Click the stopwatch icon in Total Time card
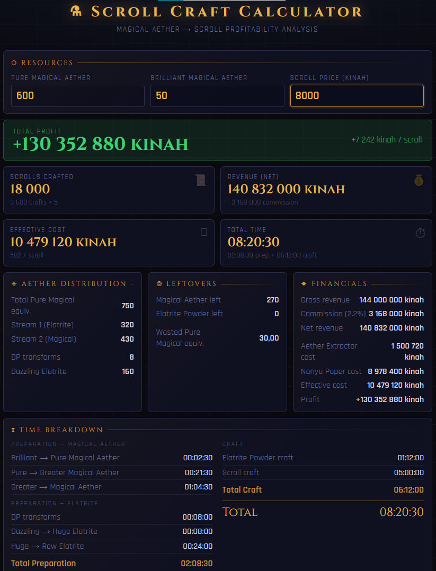Screen dimensions: 436x571 420,233
